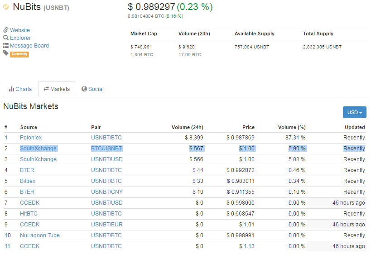371x254 pixels.
Task: Click the chain-link icon beside Website
Action: click(x=6, y=30)
